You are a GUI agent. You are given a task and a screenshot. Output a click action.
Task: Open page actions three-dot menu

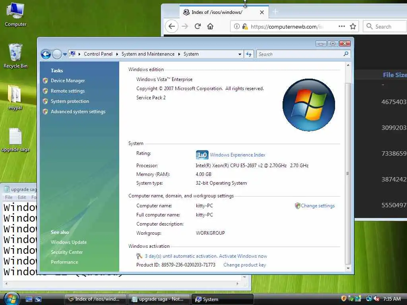[341, 26]
